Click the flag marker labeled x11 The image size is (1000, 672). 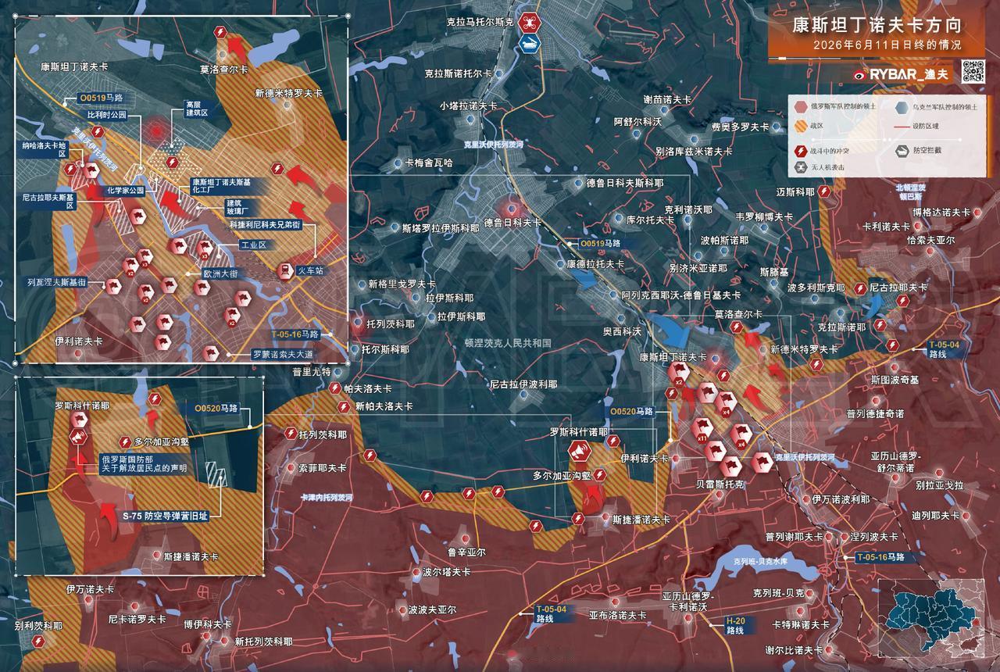coord(702,427)
